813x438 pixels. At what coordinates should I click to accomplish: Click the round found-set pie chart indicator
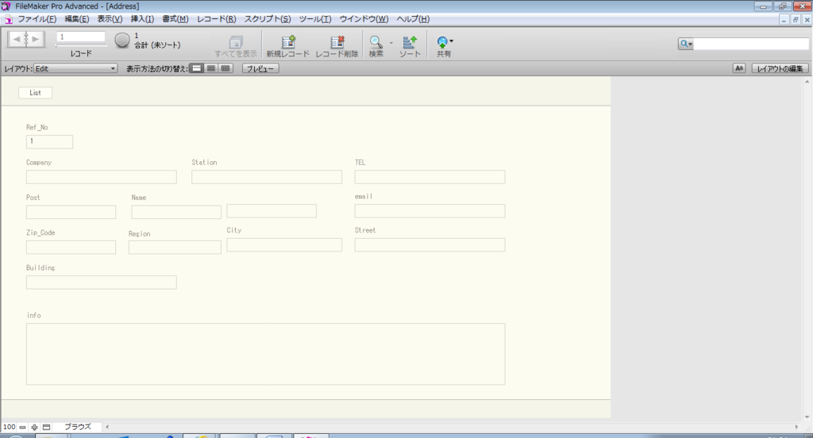(121, 40)
